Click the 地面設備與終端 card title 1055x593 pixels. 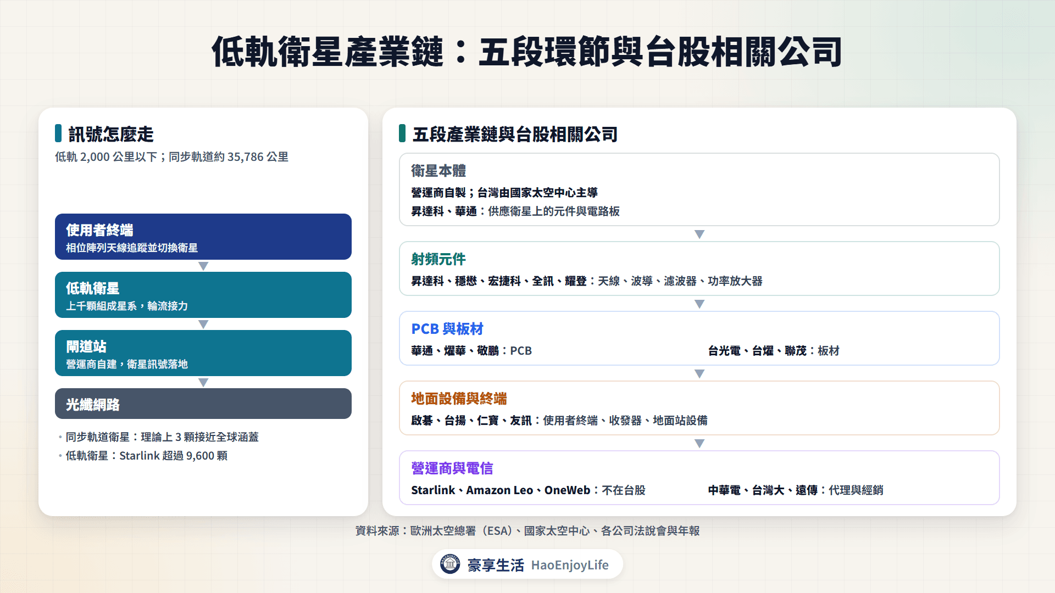coord(459,399)
